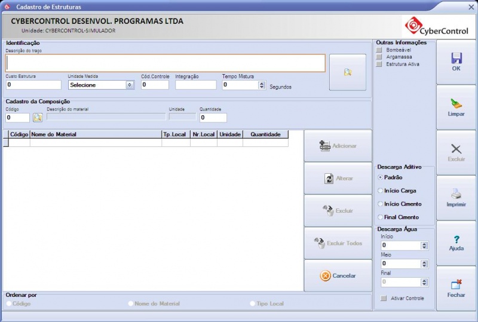Click the Alterar button
The height and width of the screenshot is (322, 478).
(x=338, y=179)
